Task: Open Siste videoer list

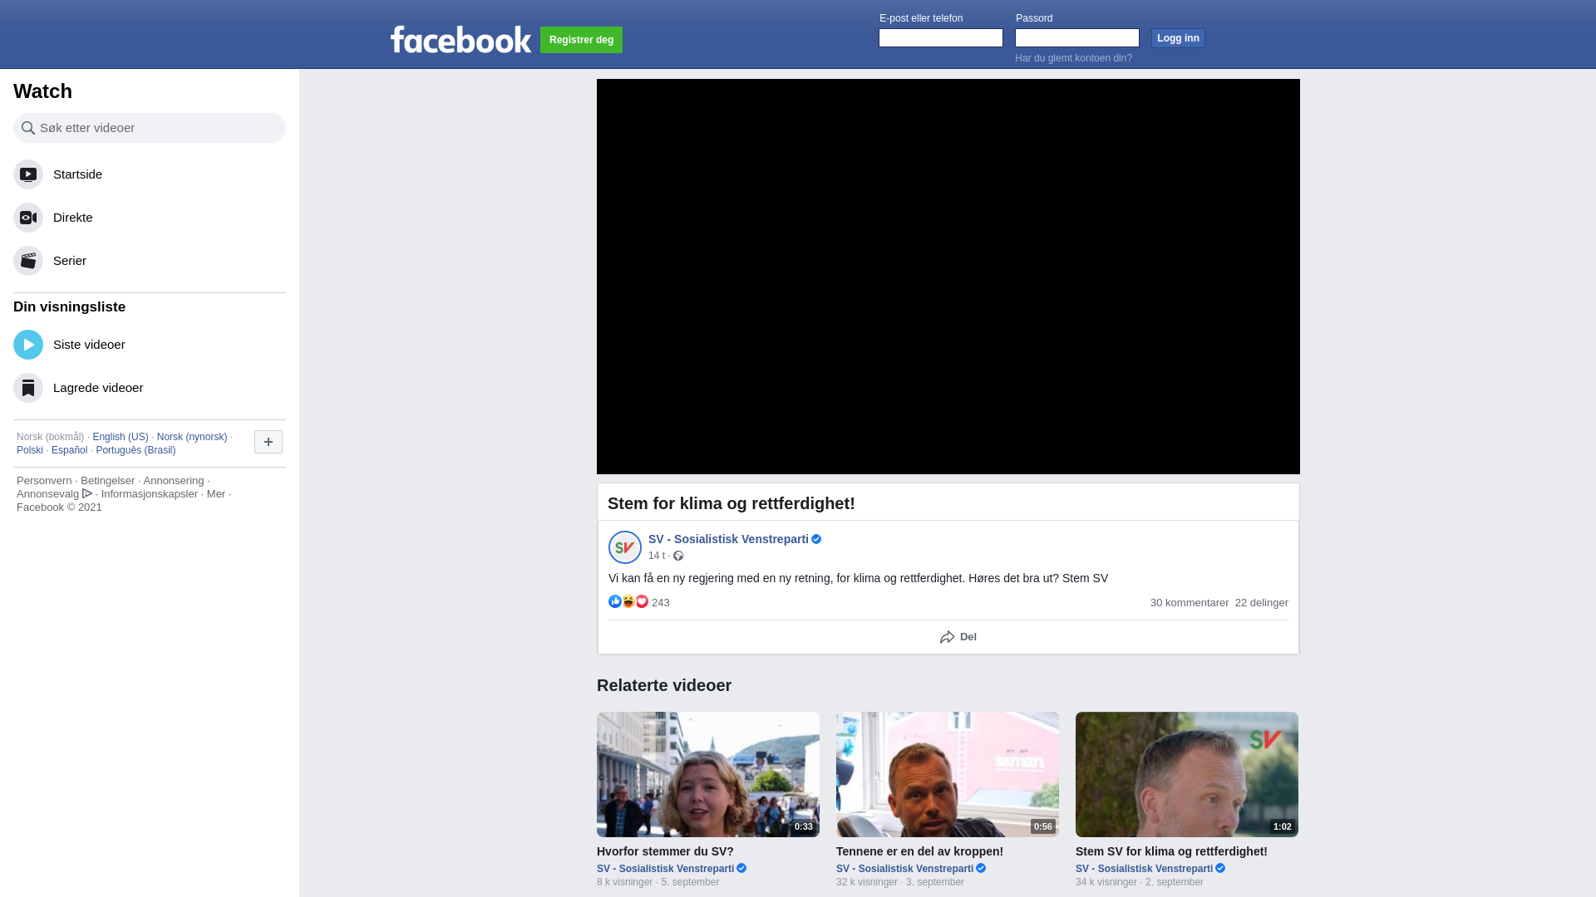Action: tap(150, 345)
